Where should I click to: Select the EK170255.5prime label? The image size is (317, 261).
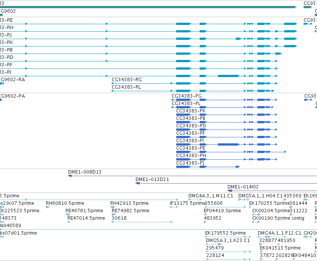[269, 203]
